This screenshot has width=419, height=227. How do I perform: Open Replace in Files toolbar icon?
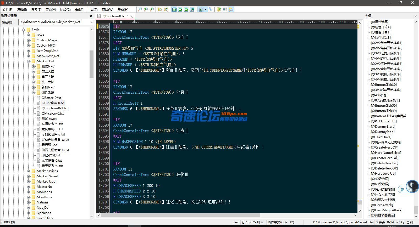[166, 9]
